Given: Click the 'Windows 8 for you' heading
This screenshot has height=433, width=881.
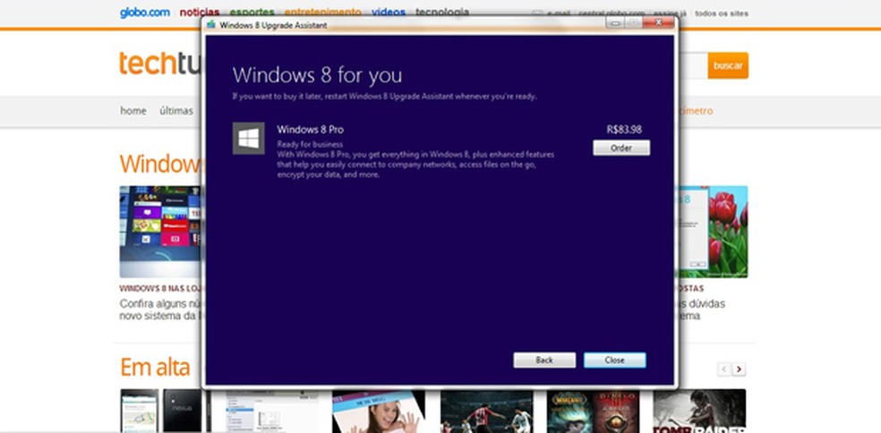Looking at the screenshot, I should (x=318, y=75).
